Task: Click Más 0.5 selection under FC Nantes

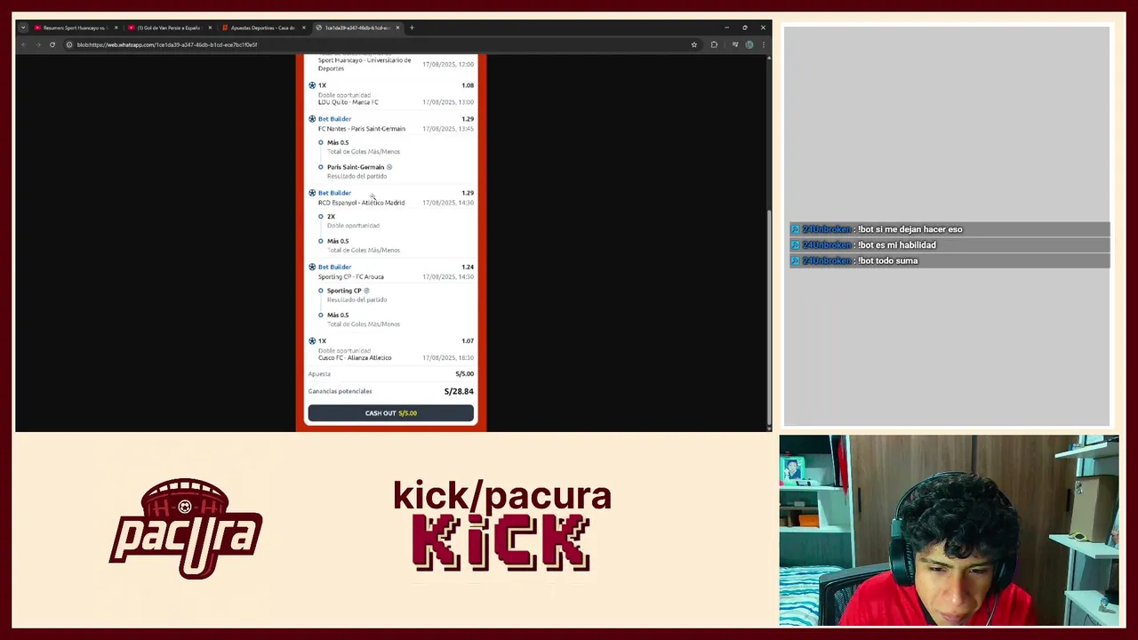Action: click(338, 142)
